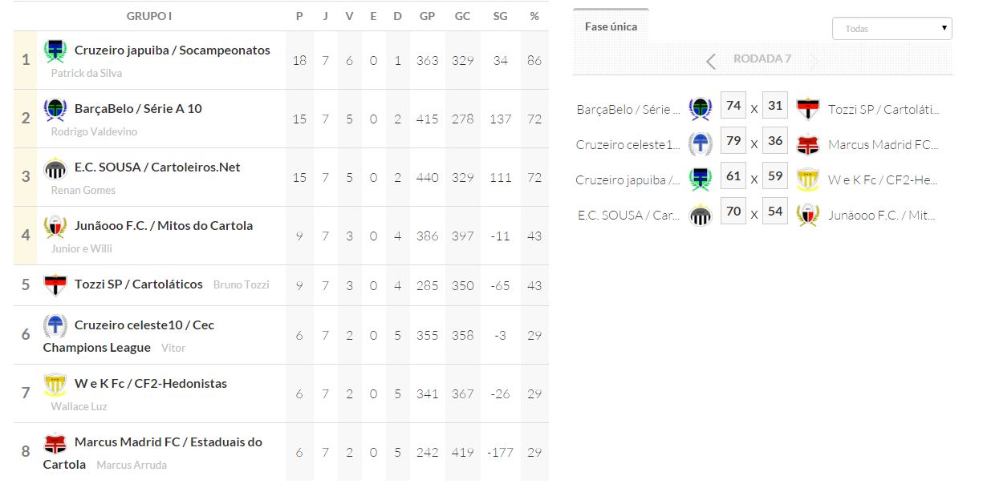
Task: Open BarçaBelo / Série A 10 team link
Action: click(x=138, y=109)
